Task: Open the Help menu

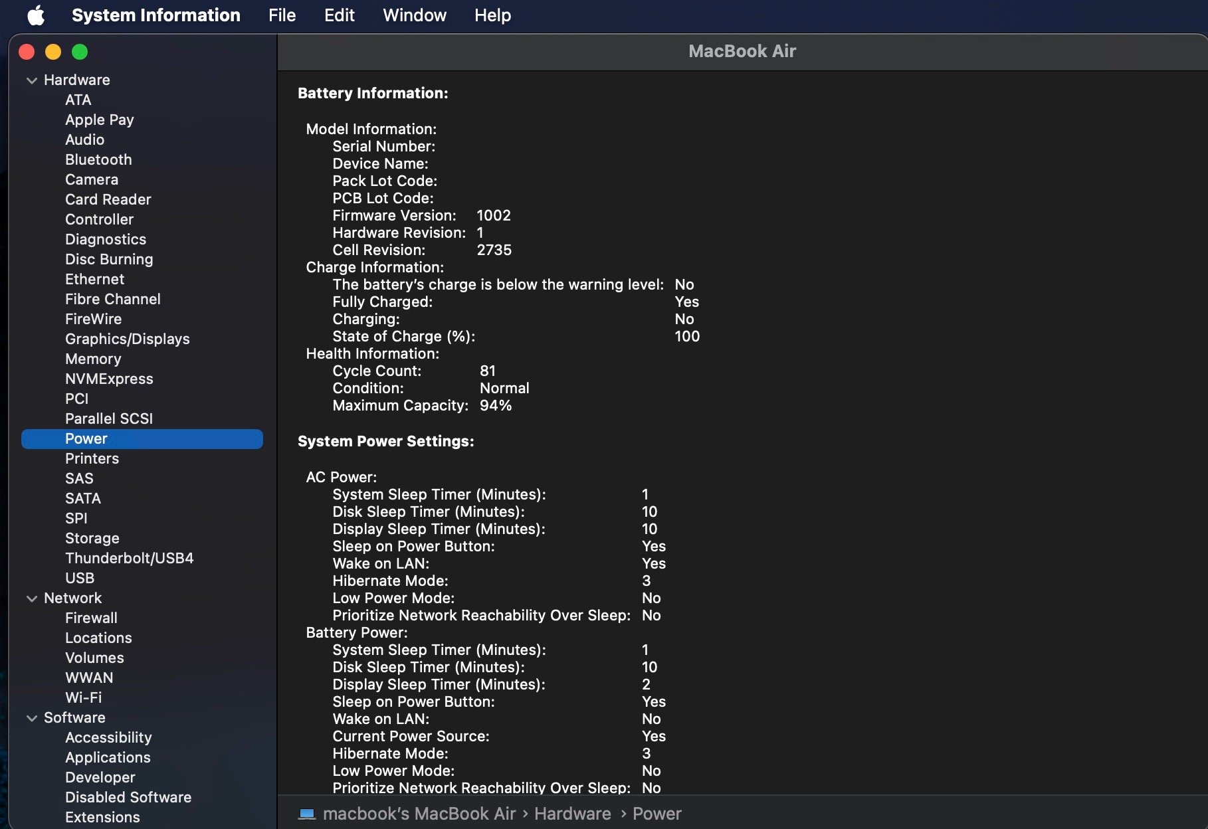Action: (492, 15)
